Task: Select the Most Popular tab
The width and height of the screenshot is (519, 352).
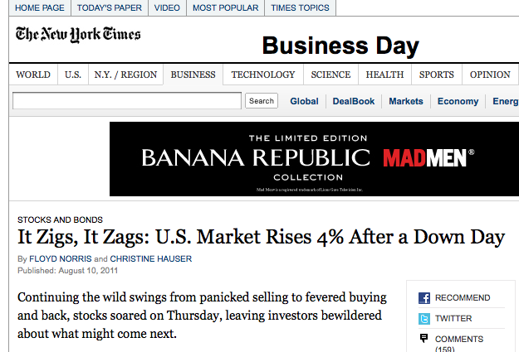Action: (226, 7)
